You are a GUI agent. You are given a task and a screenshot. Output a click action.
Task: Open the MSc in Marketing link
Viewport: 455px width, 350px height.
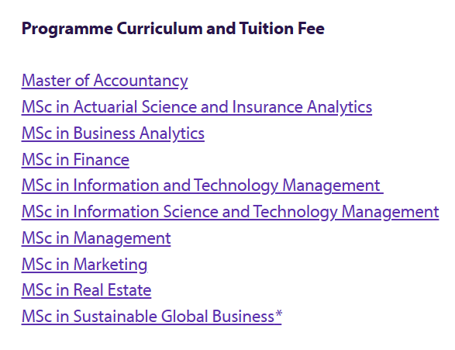coord(84,265)
